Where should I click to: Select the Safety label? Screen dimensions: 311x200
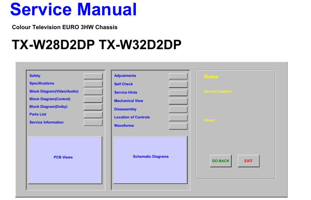pyautogui.click(x=35, y=76)
